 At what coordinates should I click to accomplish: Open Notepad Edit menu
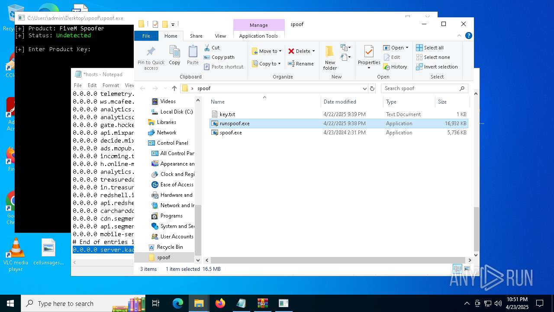coord(92,85)
